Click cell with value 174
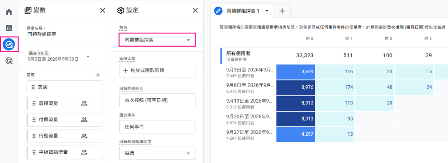Image resolution: width=448 pixels, height=163 pixels. point(335,87)
